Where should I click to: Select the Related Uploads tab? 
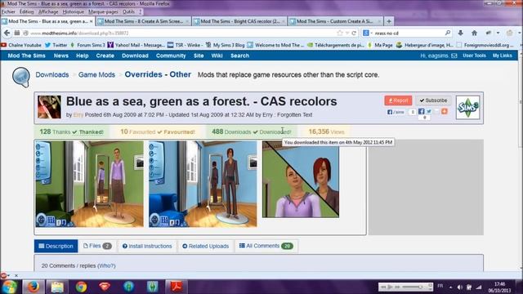click(x=205, y=246)
